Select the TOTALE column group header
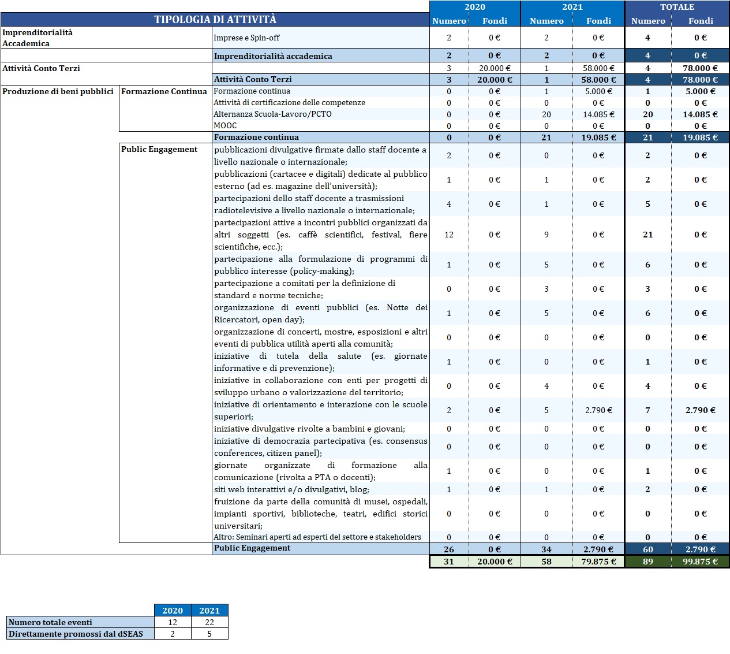The image size is (730, 654). (677, 7)
